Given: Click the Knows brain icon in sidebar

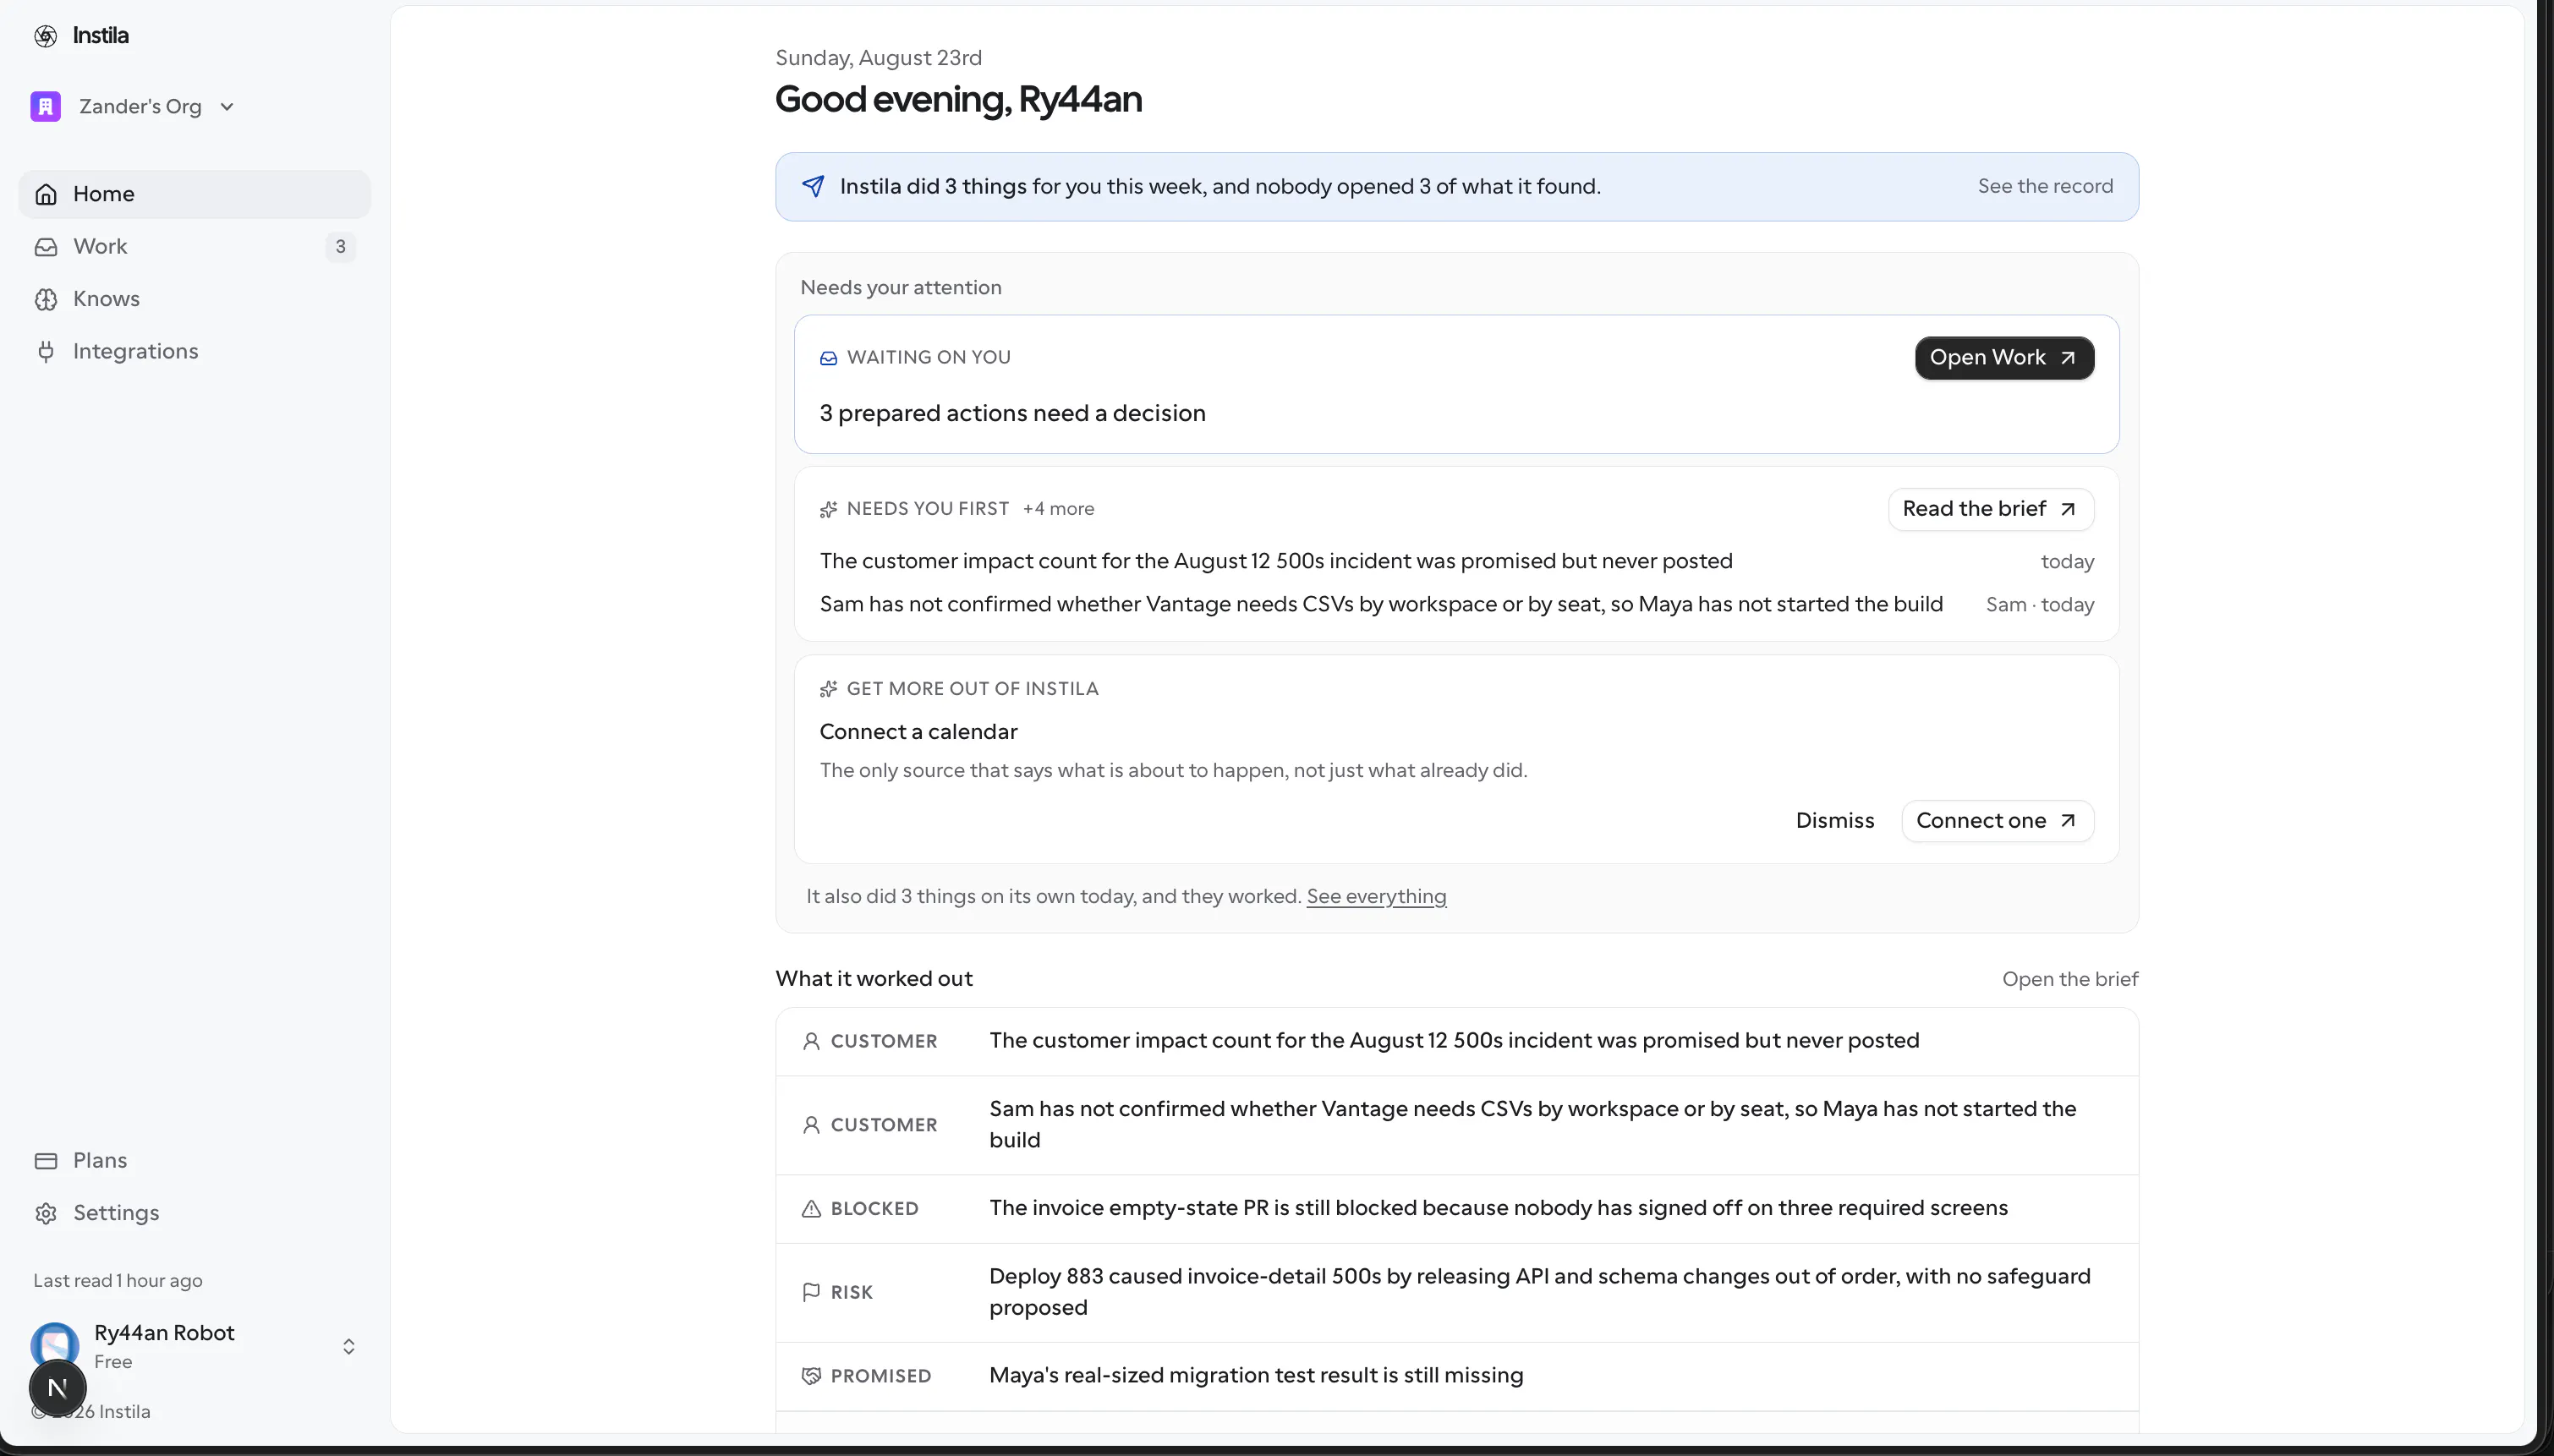Looking at the screenshot, I should [45, 299].
